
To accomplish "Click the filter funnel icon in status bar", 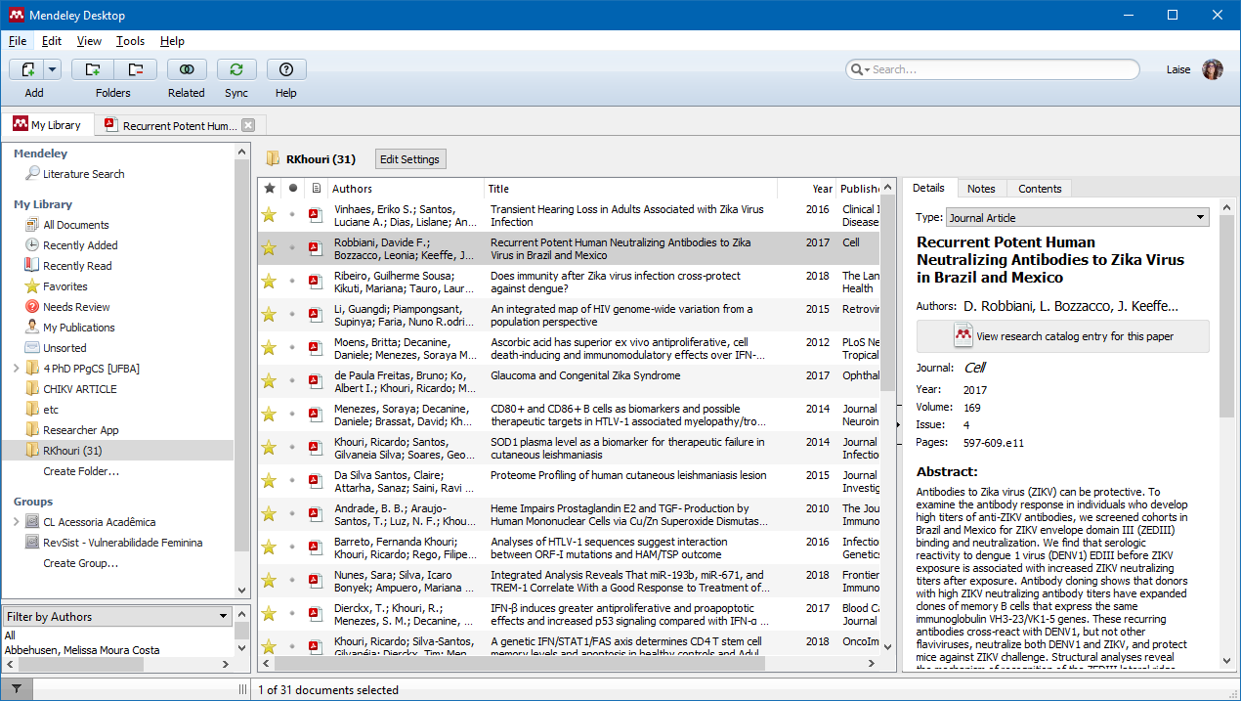I will tap(16, 689).
